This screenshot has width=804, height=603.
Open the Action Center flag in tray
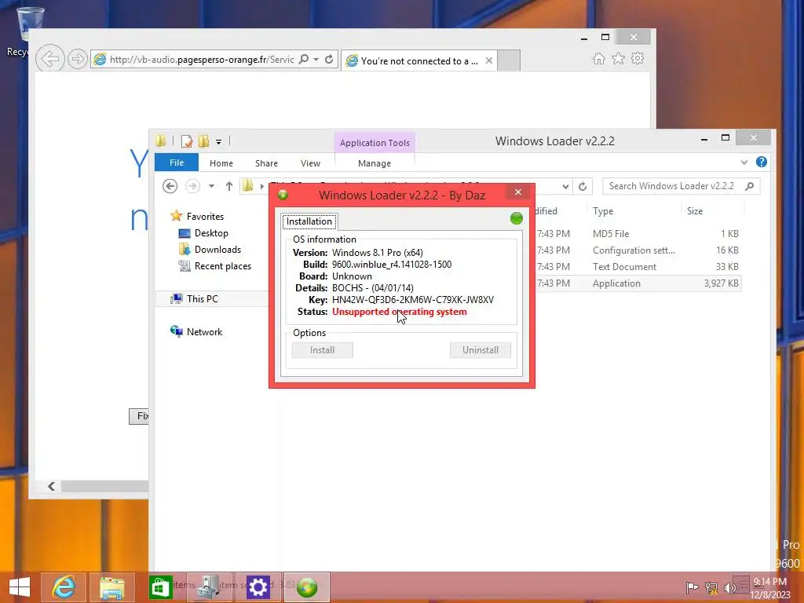click(692, 587)
